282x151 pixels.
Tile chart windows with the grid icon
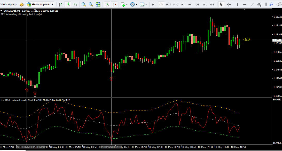[98, 4]
